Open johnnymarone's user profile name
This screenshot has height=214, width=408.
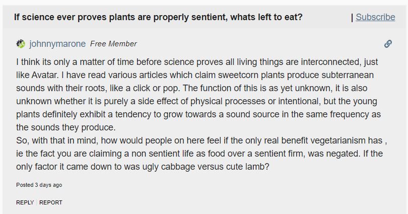point(57,44)
